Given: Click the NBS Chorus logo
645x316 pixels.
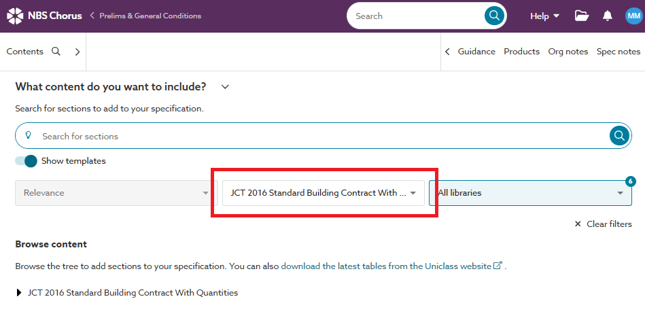Looking at the screenshot, I should tap(44, 16).
